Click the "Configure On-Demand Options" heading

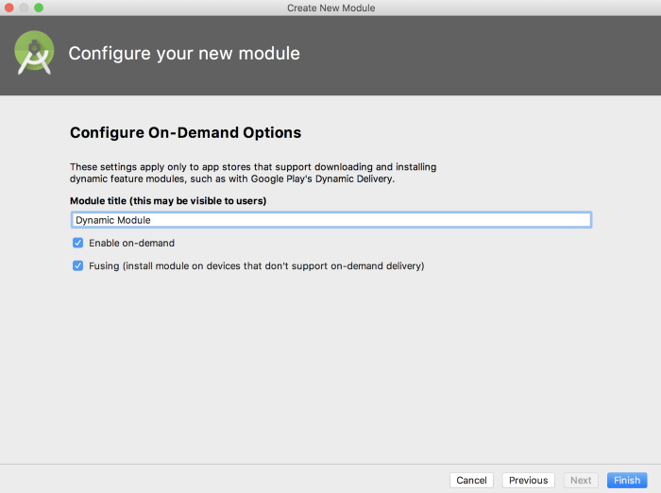click(185, 133)
